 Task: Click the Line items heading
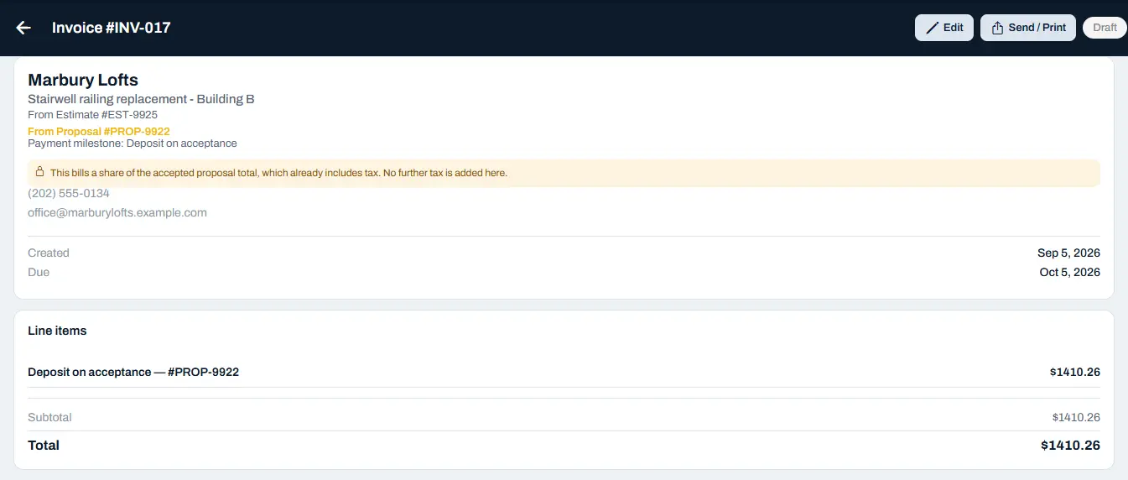57,331
